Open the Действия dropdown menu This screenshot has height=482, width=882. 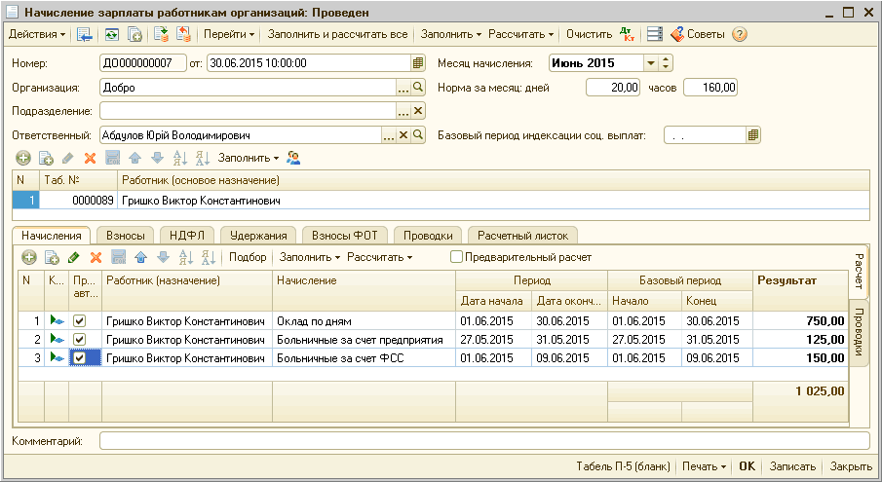point(37,34)
